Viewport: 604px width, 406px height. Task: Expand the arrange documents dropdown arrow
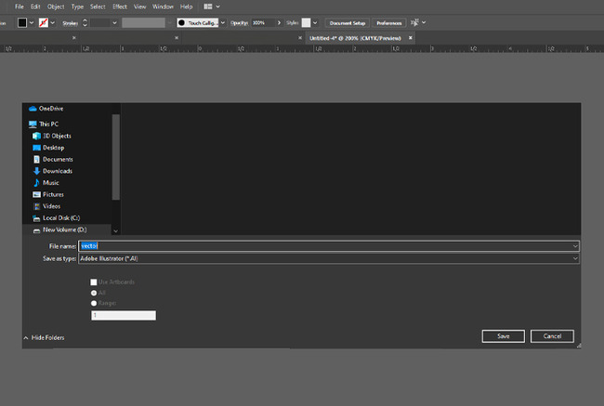[218, 7]
